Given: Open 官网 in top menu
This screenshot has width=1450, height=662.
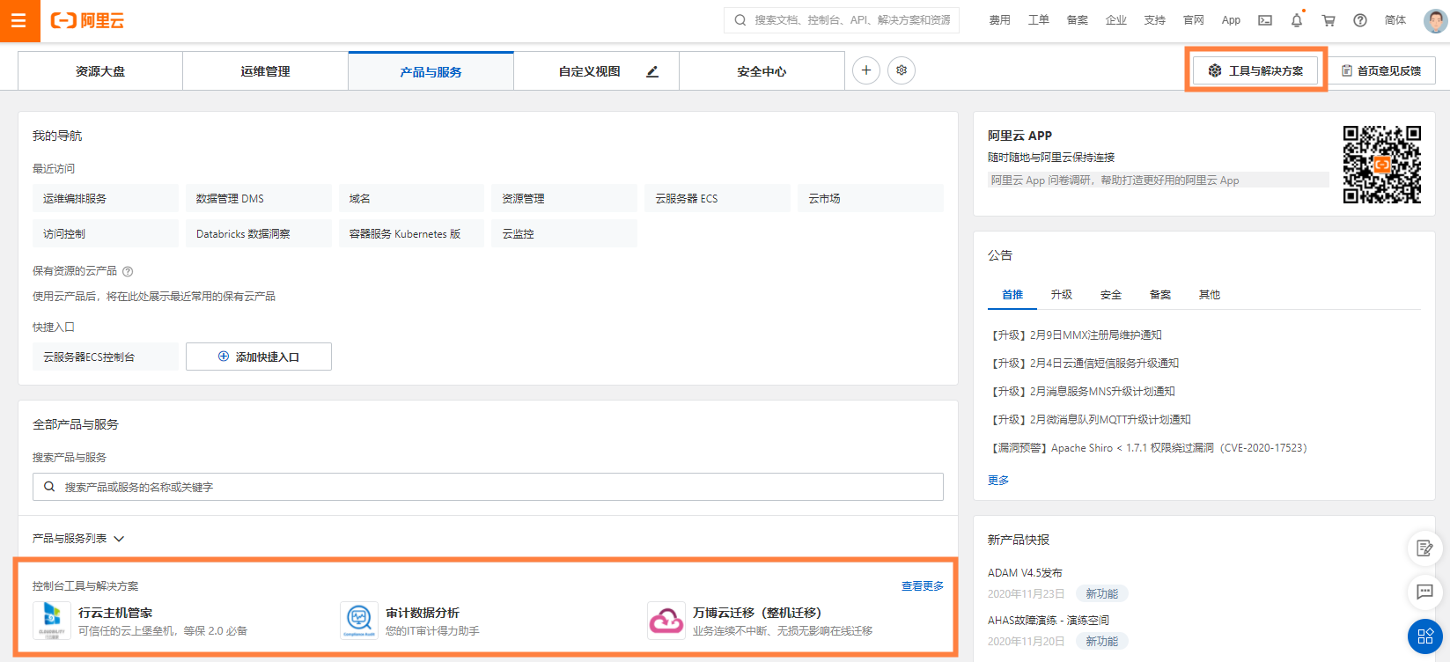Looking at the screenshot, I should (x=1193, y=20).
